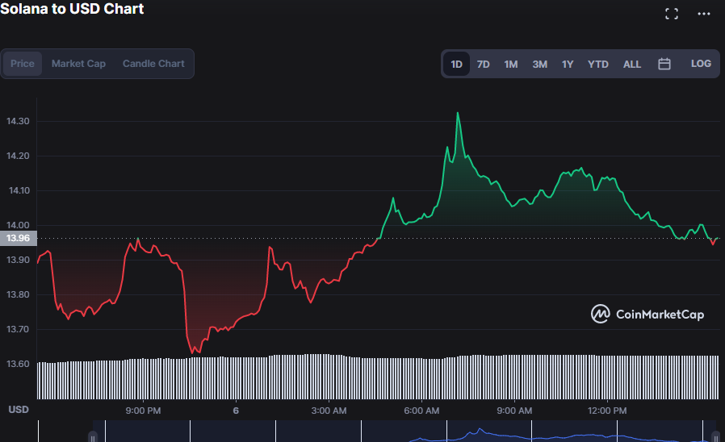725x442 pixels.
Task: Select the 3M time range
Action: (x=539, y=65)
